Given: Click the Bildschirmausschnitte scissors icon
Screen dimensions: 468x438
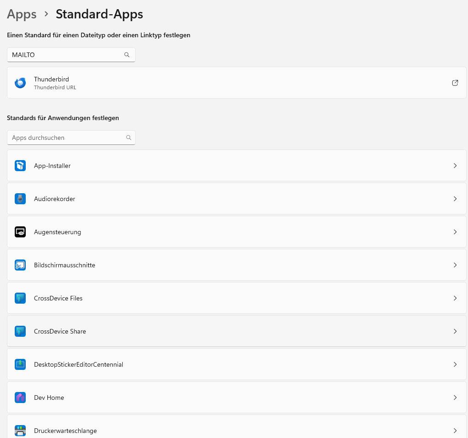Looking at the screenshot, I should tap(20, 265).
